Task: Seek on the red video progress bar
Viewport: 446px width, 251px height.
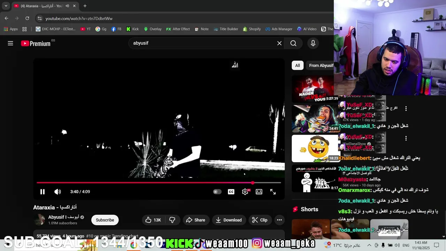Action: tap(159, 183)
